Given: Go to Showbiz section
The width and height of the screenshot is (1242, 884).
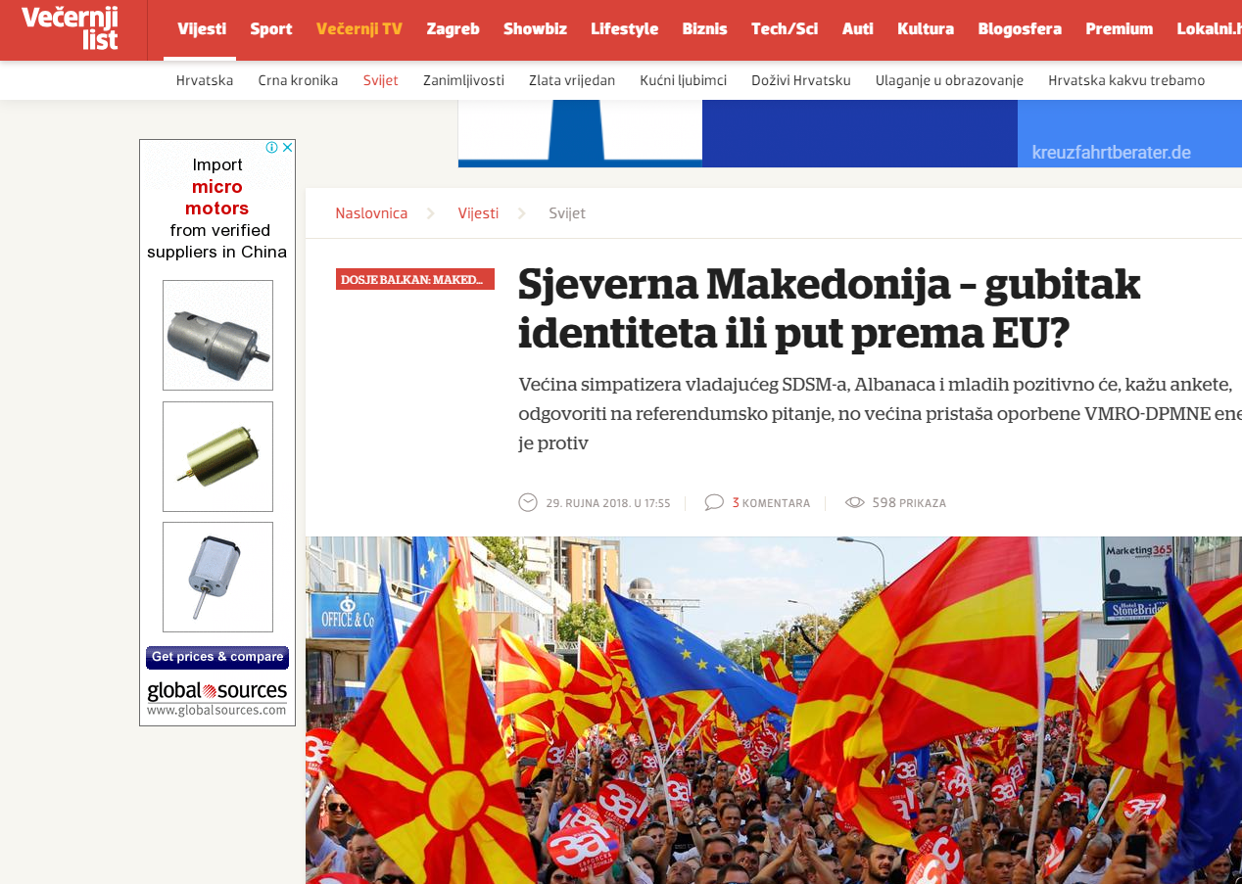Looking at the screenshot, I should (x=535, y=29).
